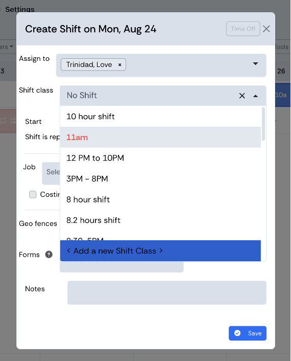This screenshot has width=291, height=361.
Task: Remove Trinidad, Love from assignees
Action: coord(119,65)
